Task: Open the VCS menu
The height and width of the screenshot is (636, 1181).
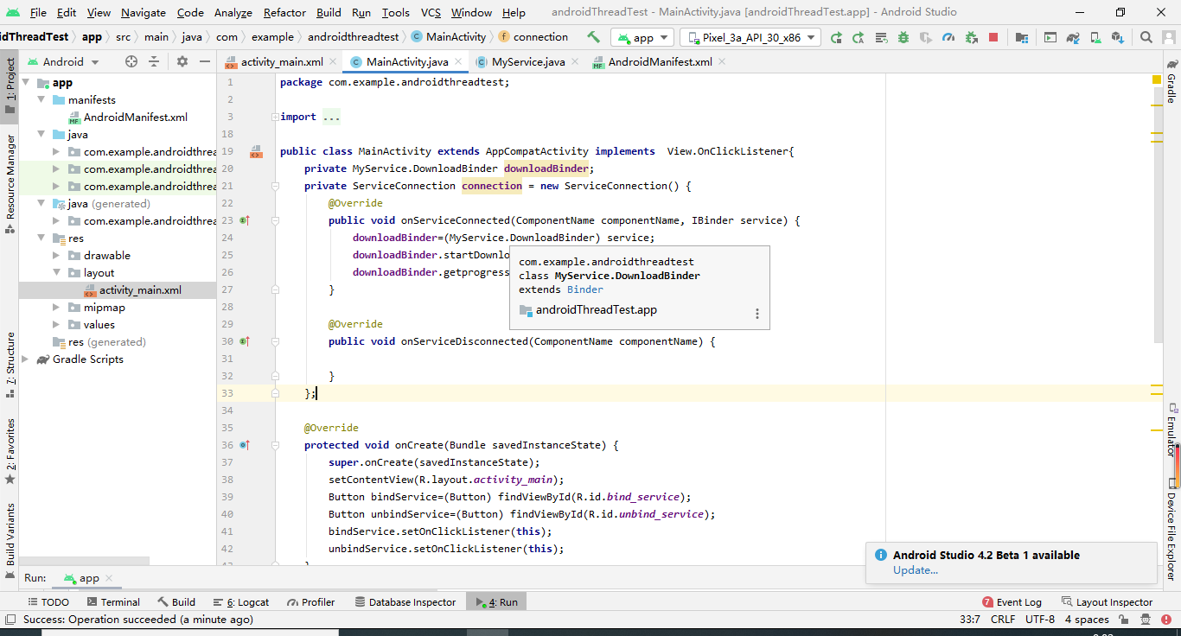Action: tap(431, 12)
